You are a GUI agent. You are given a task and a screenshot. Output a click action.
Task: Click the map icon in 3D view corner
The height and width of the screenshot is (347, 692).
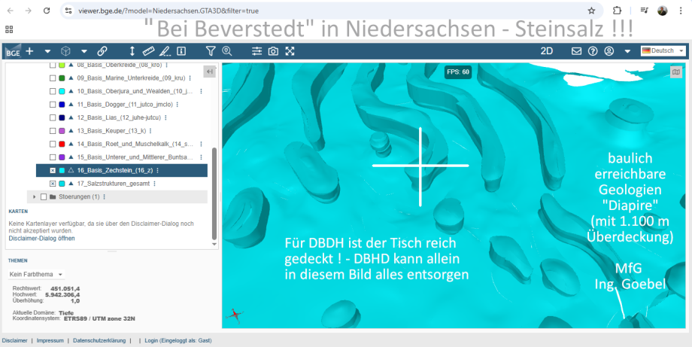pos(676,72)
